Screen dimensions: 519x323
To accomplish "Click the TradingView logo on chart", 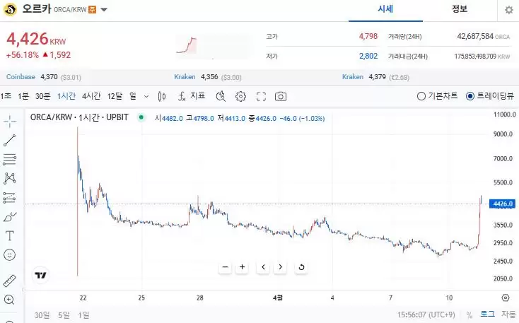I will point(41,275).
